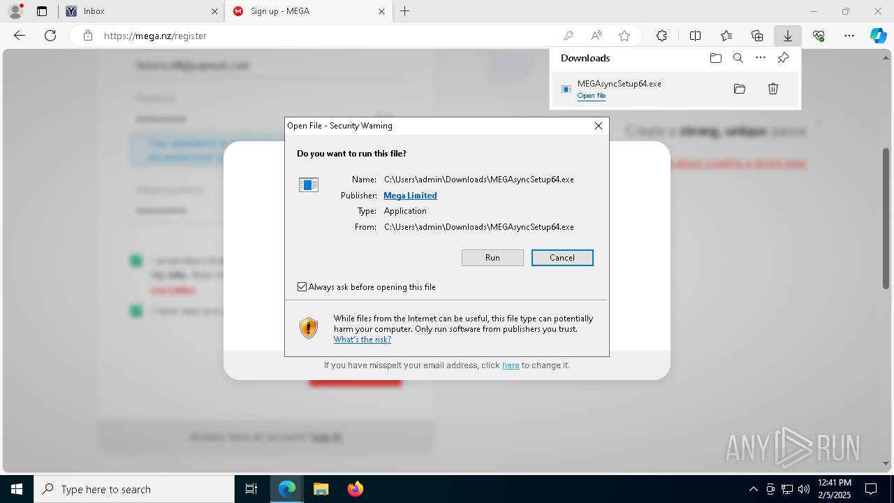The height and width of the screenshot is (503, 894).
Task: Open the Mega Limited publisher link
Action: 410,196
